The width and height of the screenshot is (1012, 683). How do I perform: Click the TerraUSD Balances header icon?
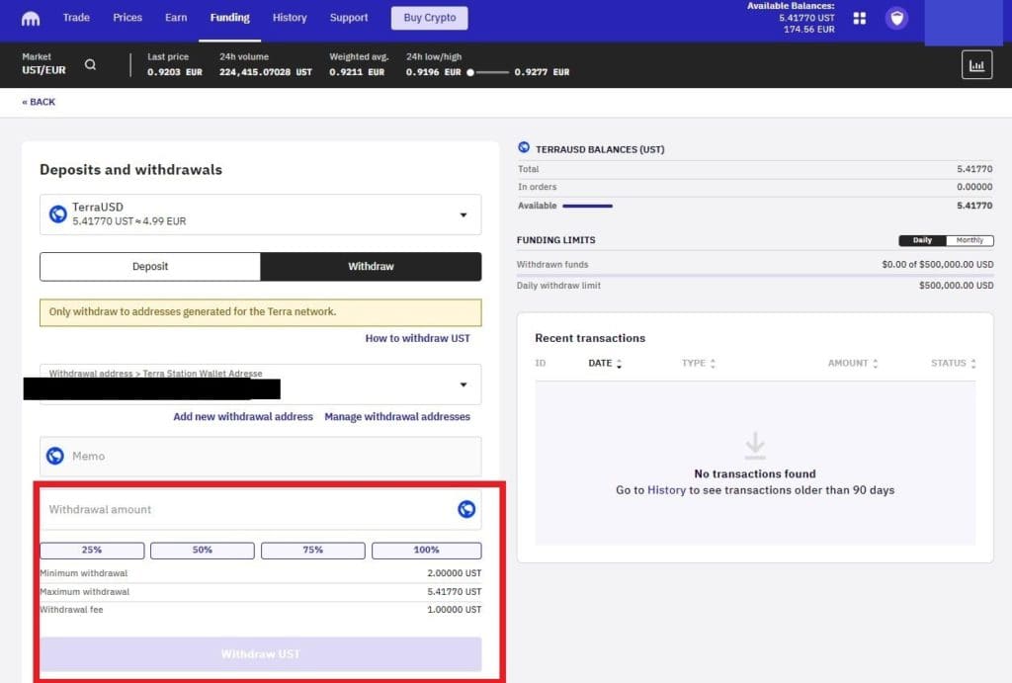point(524,148)
